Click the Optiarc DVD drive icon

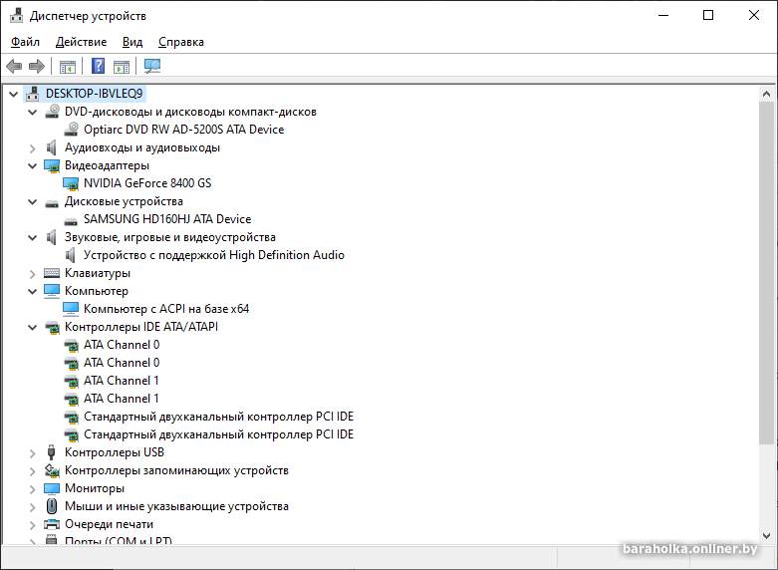click(72, 130)
